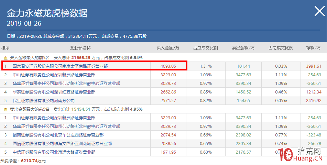Open 国泰君安证券南京太平南路证券营业部 link

[60, 66]
